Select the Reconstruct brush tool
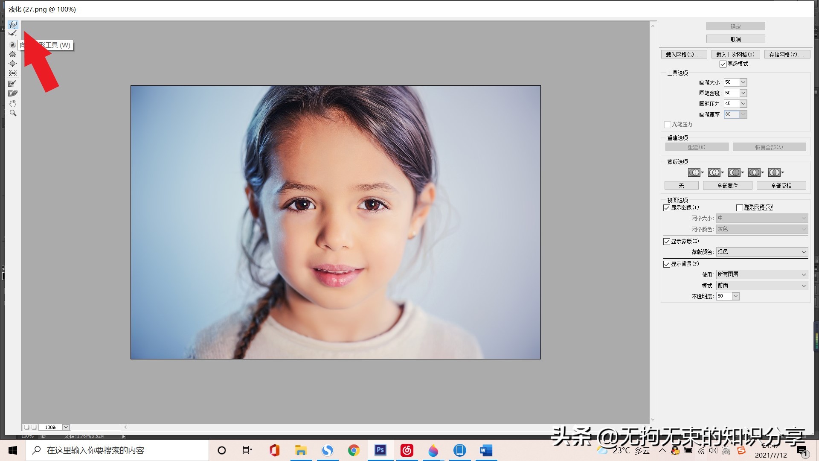819x461 pixels. [x=13, y=34]
